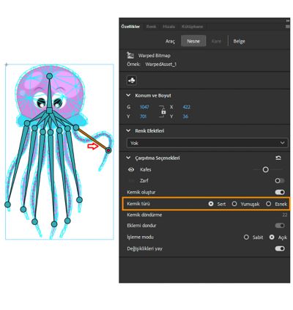Toggle the size lock constraint icon
Viewport: 293px width, 310px height.
(163, 111)
